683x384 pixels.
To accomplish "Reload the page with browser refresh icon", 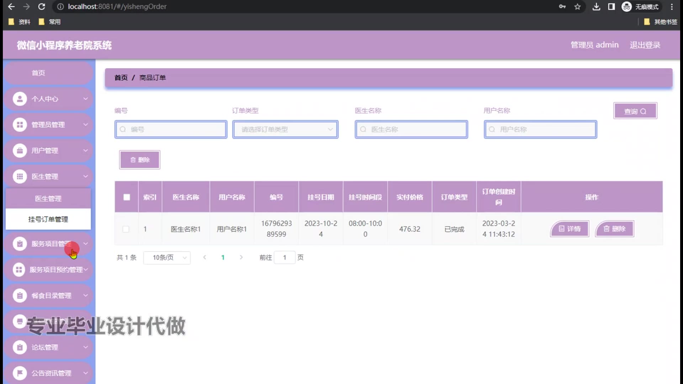I will (42, 7).
